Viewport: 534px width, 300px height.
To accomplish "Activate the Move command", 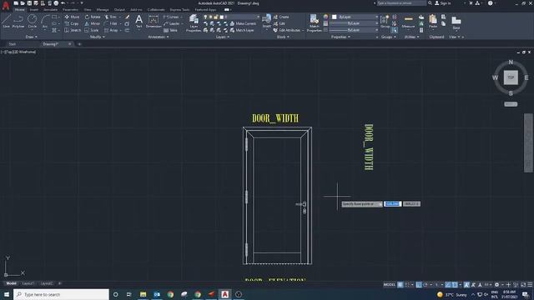I will point(72,17).
